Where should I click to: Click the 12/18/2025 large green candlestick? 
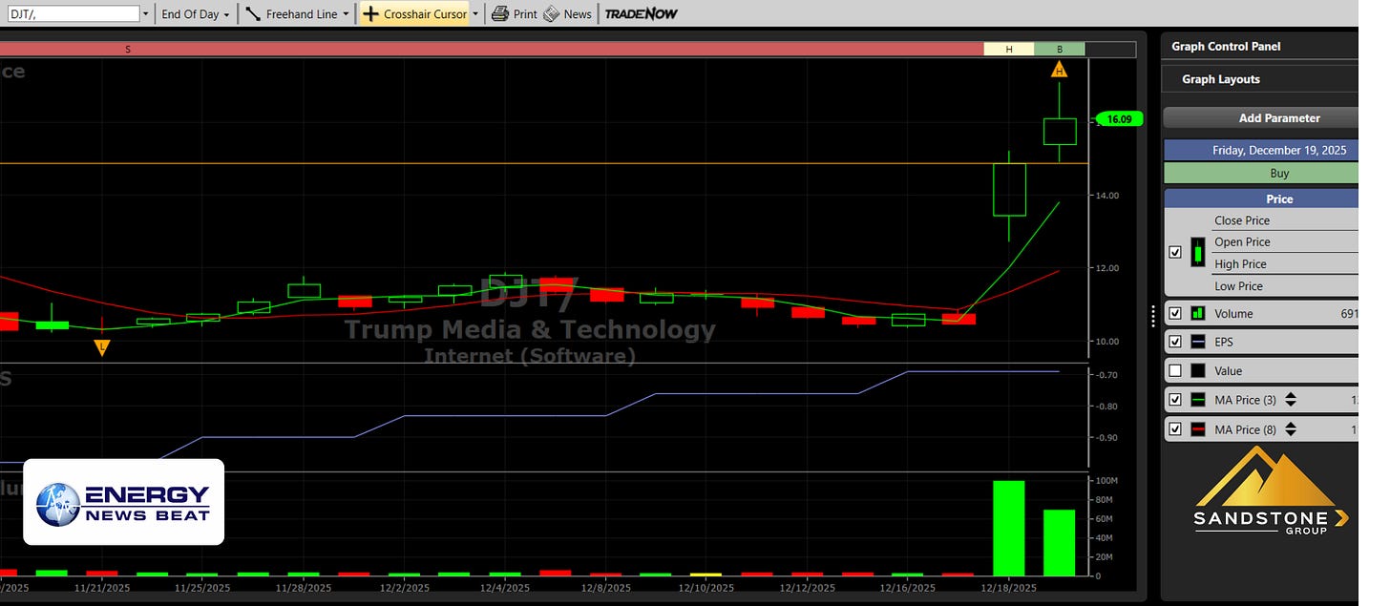coord(1009,189)
